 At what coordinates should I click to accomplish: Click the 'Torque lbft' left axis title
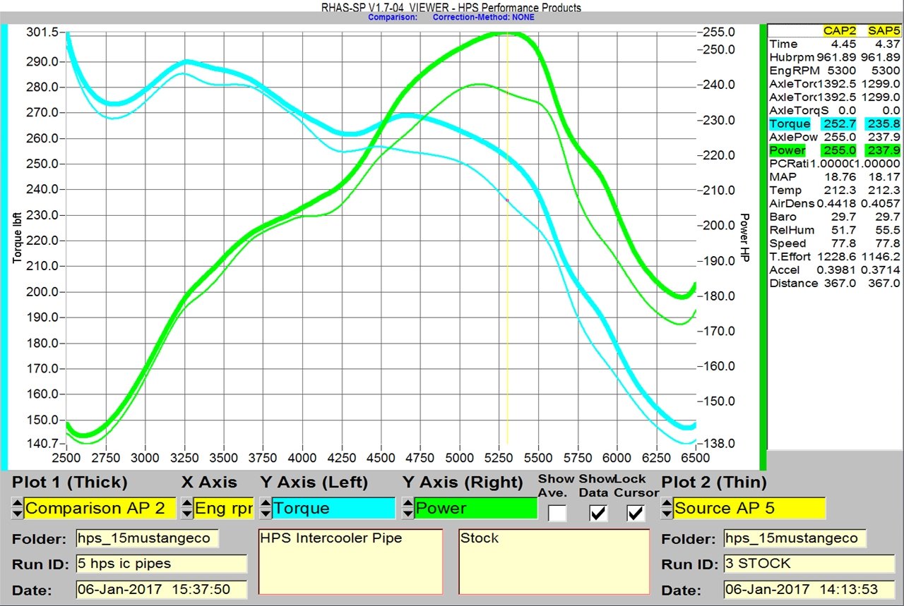[x=17, y=238]
